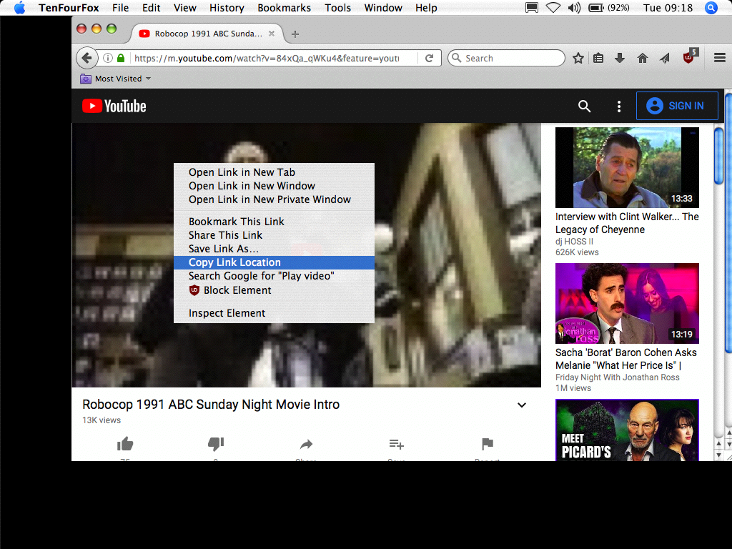Click the URL address field
The image size is (732, 549).
(267, 59)
